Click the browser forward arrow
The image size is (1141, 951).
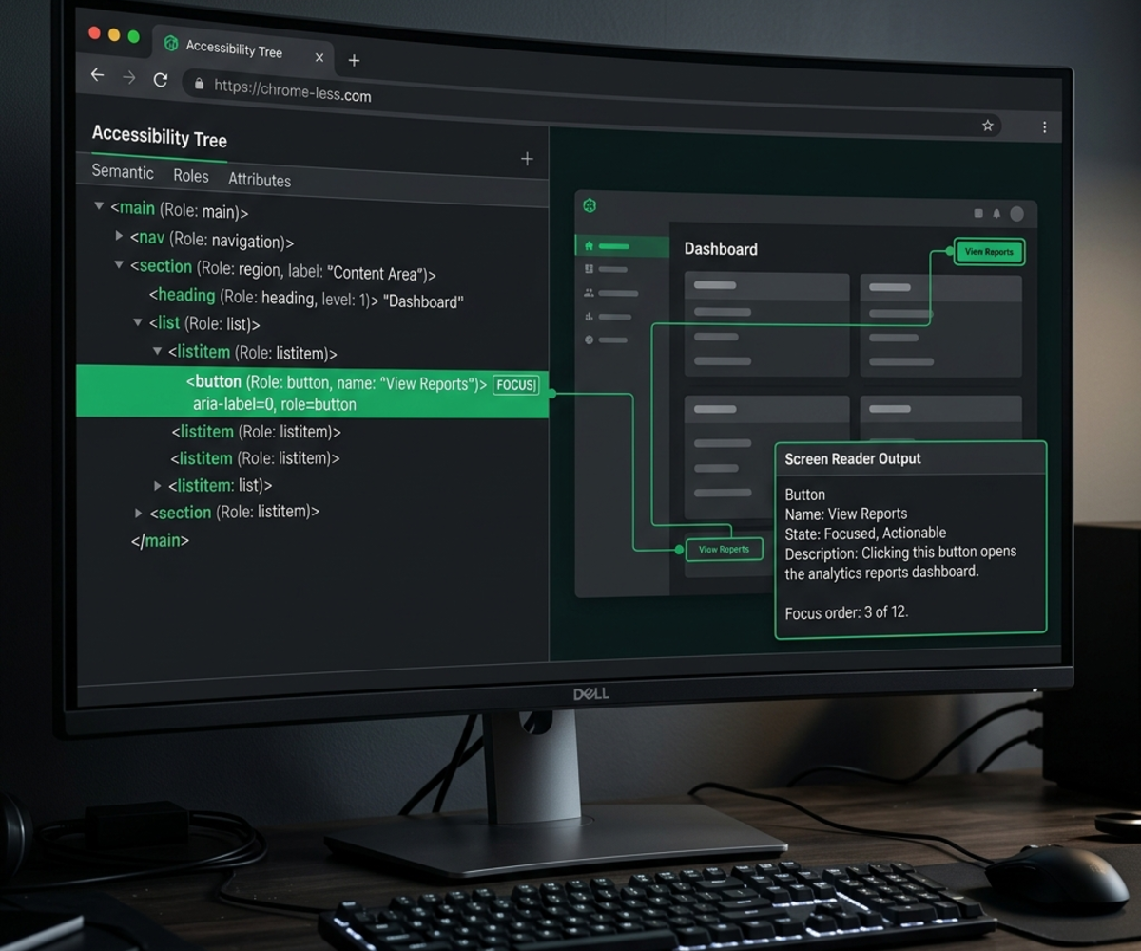(x=129, y=77)
